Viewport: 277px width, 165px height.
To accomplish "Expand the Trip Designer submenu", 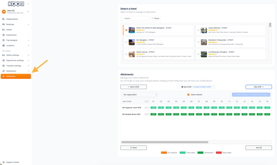I will (29, 40).
